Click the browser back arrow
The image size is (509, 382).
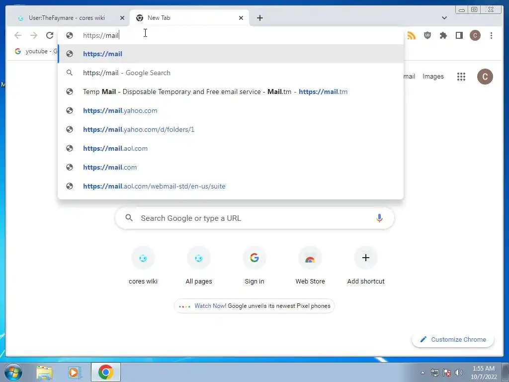point(18,35)
